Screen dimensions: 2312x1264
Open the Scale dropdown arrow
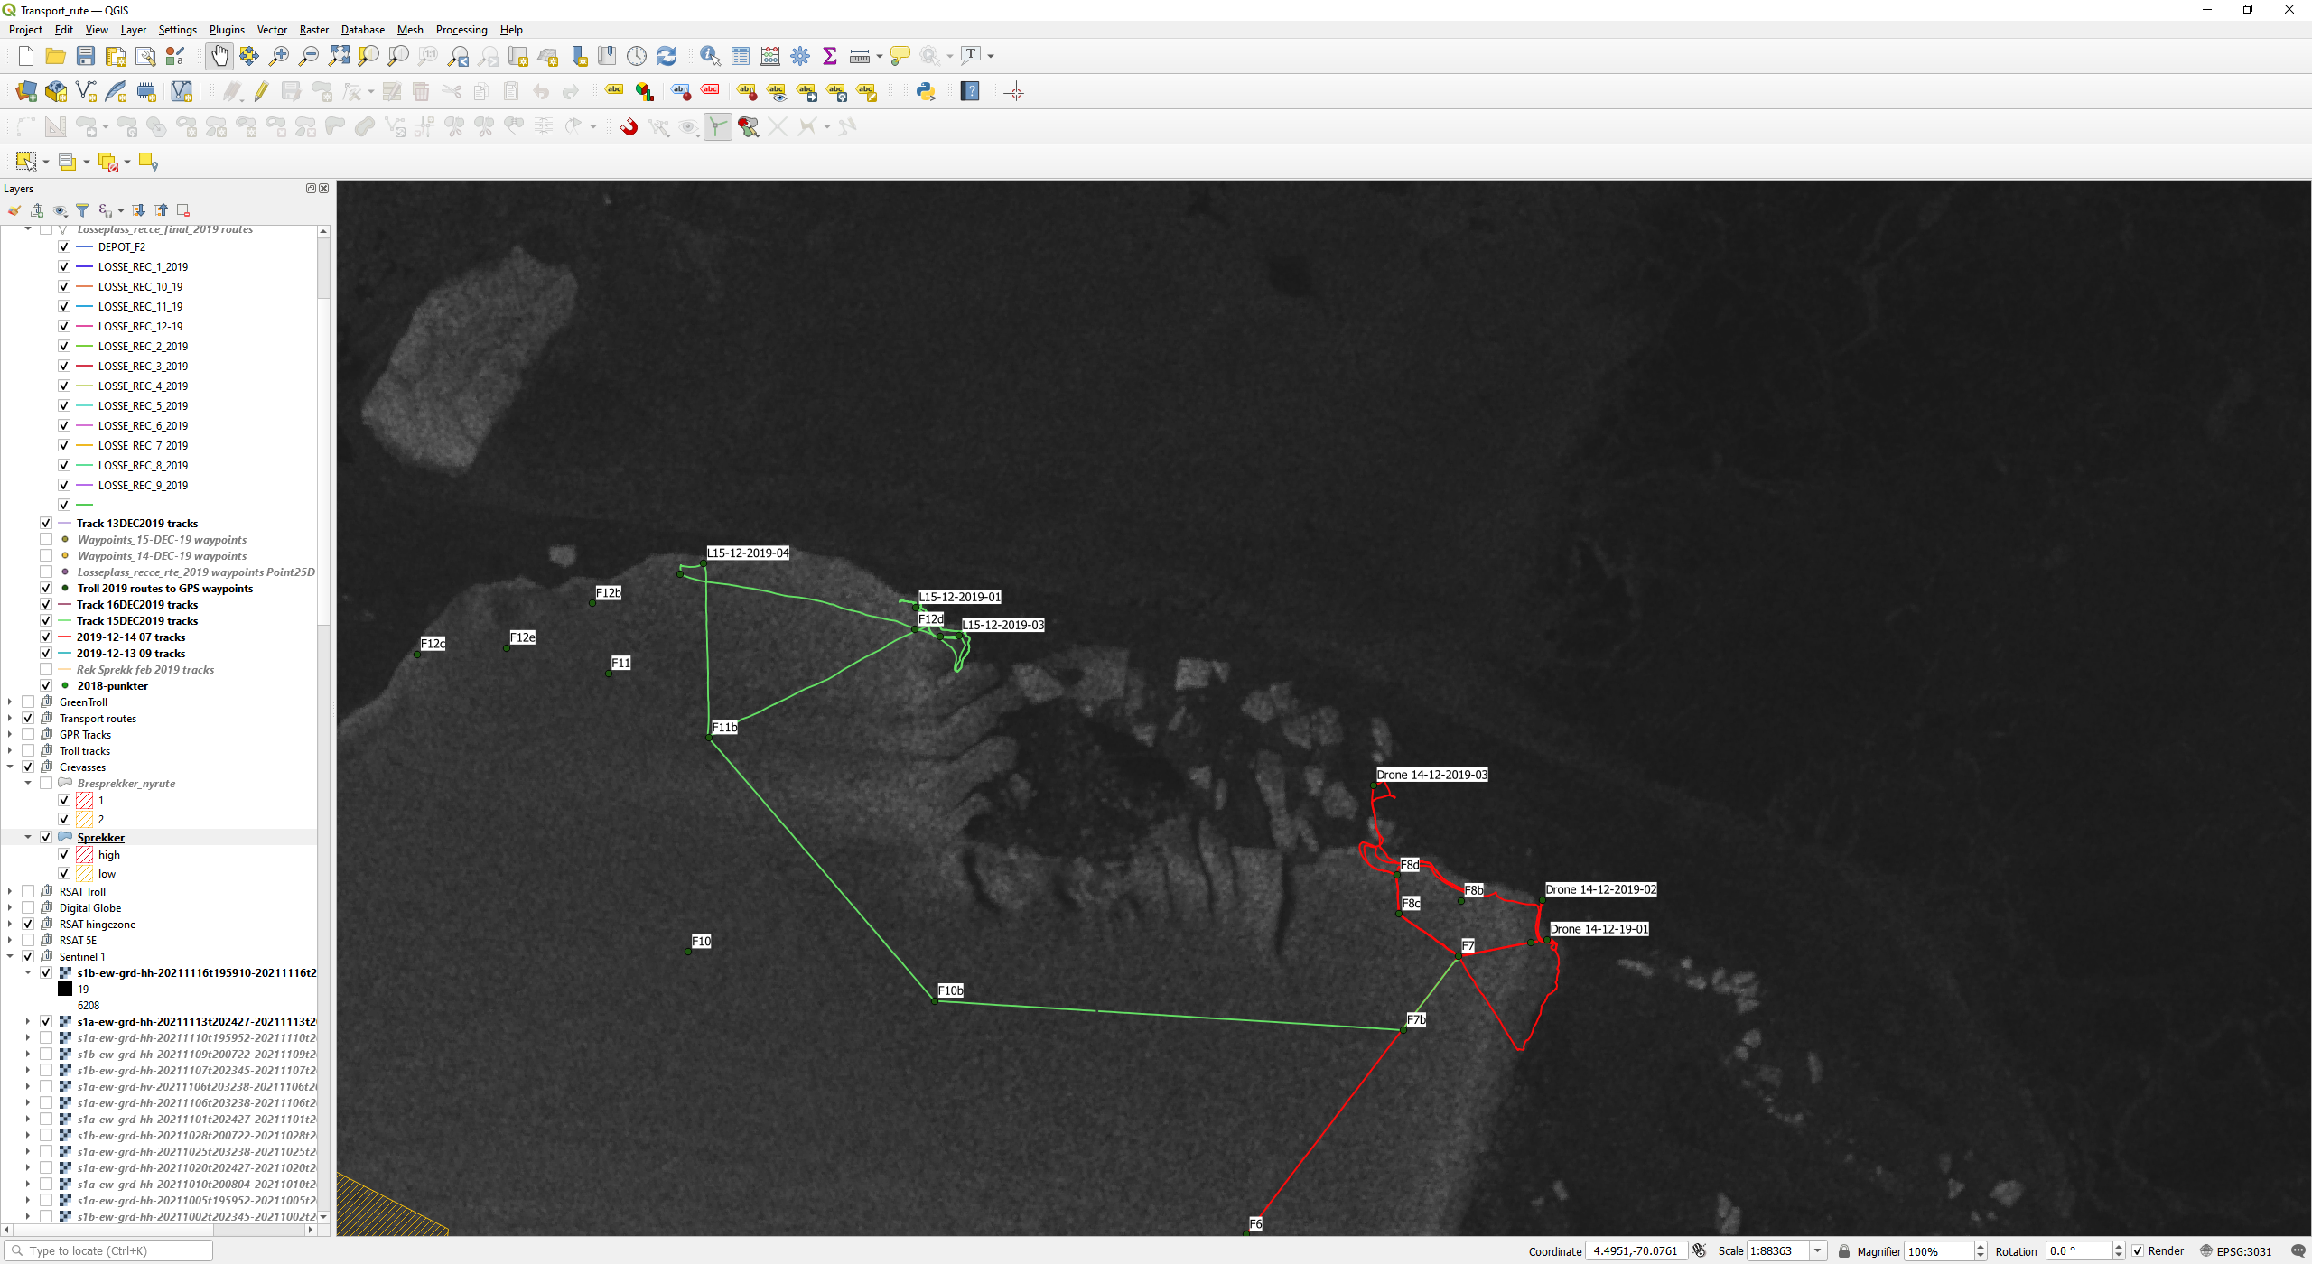[x=1817, y=1250]
